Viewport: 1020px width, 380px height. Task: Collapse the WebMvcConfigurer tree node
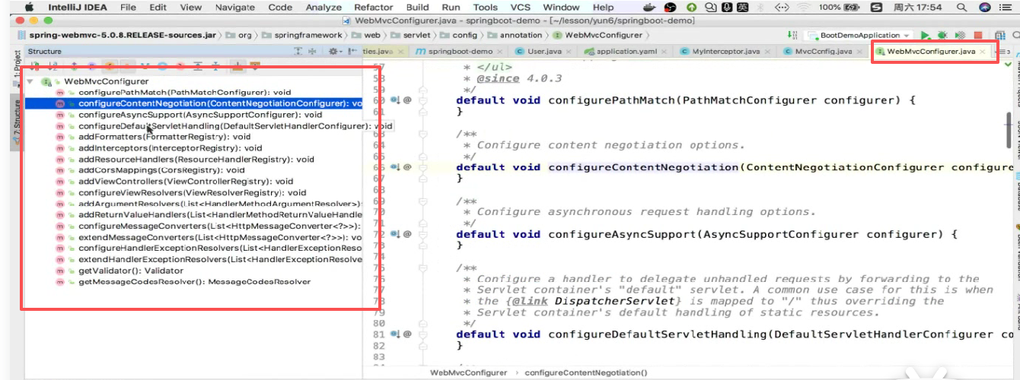[29, 81]
